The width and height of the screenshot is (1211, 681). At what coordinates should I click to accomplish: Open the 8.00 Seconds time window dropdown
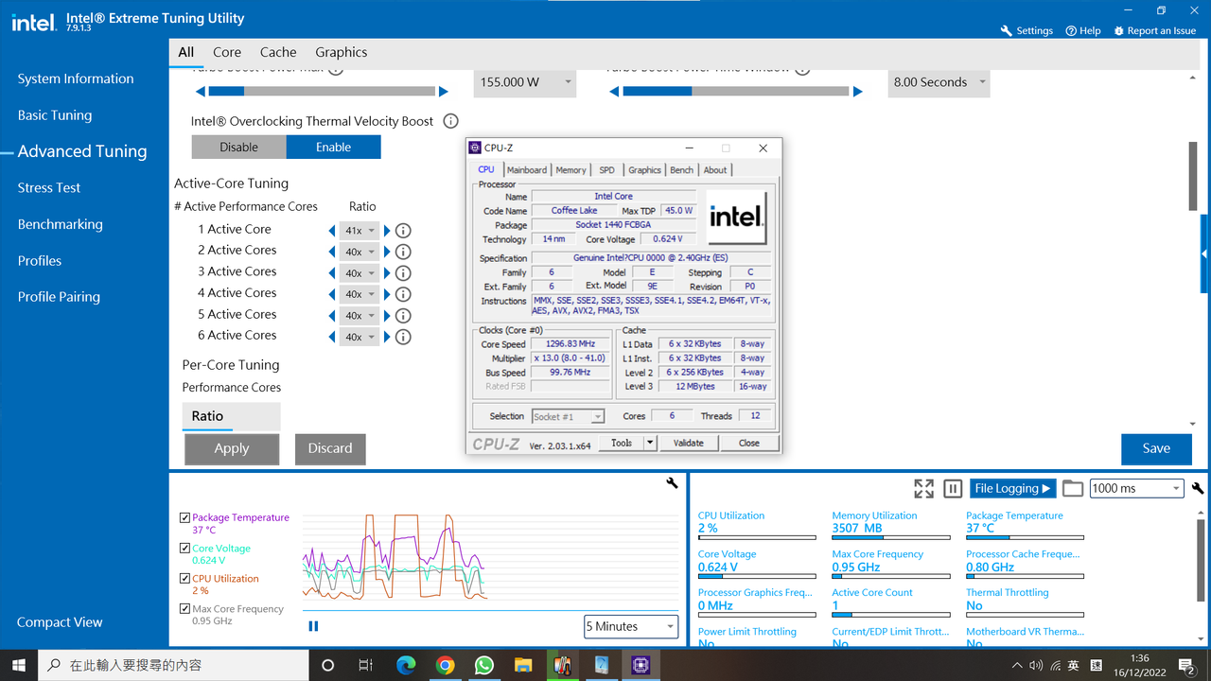click(939, 82)
